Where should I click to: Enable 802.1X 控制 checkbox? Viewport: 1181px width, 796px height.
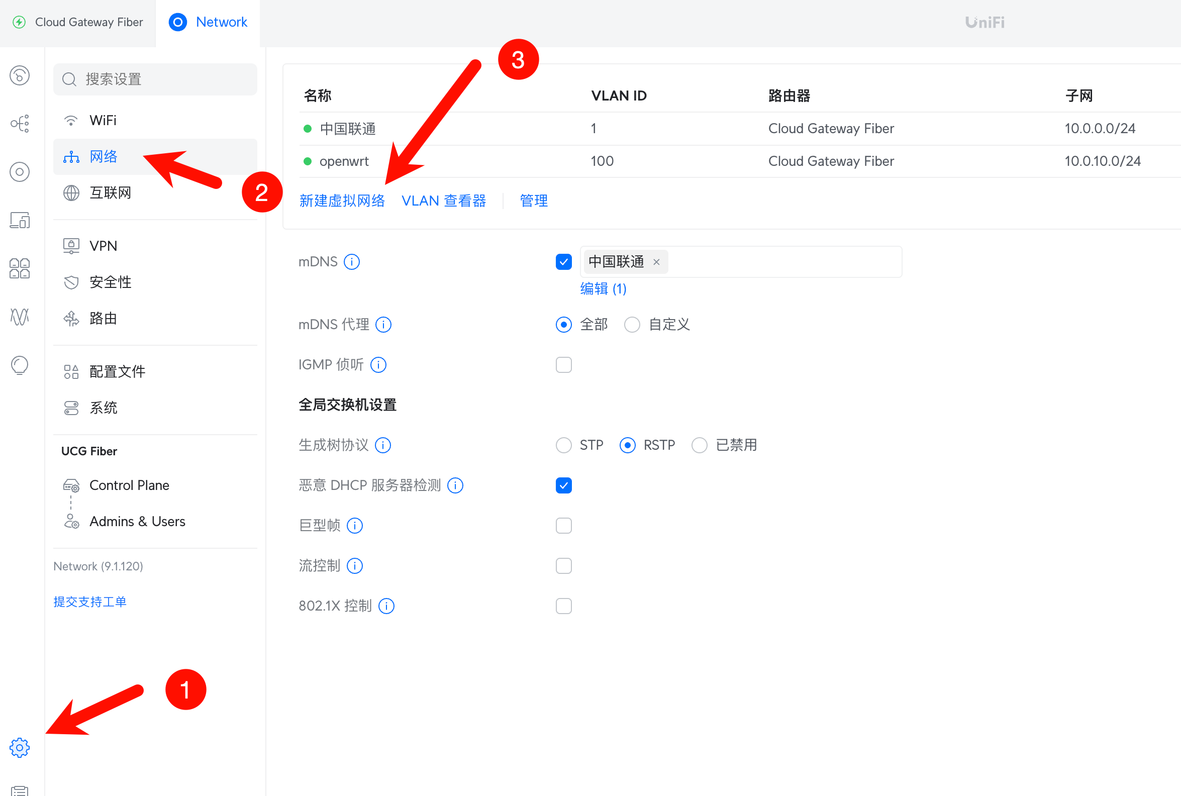coord(563,606)
